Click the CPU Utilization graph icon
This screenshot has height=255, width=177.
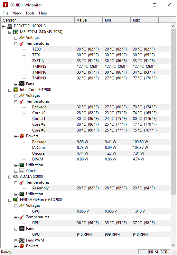tap(22, 165)
